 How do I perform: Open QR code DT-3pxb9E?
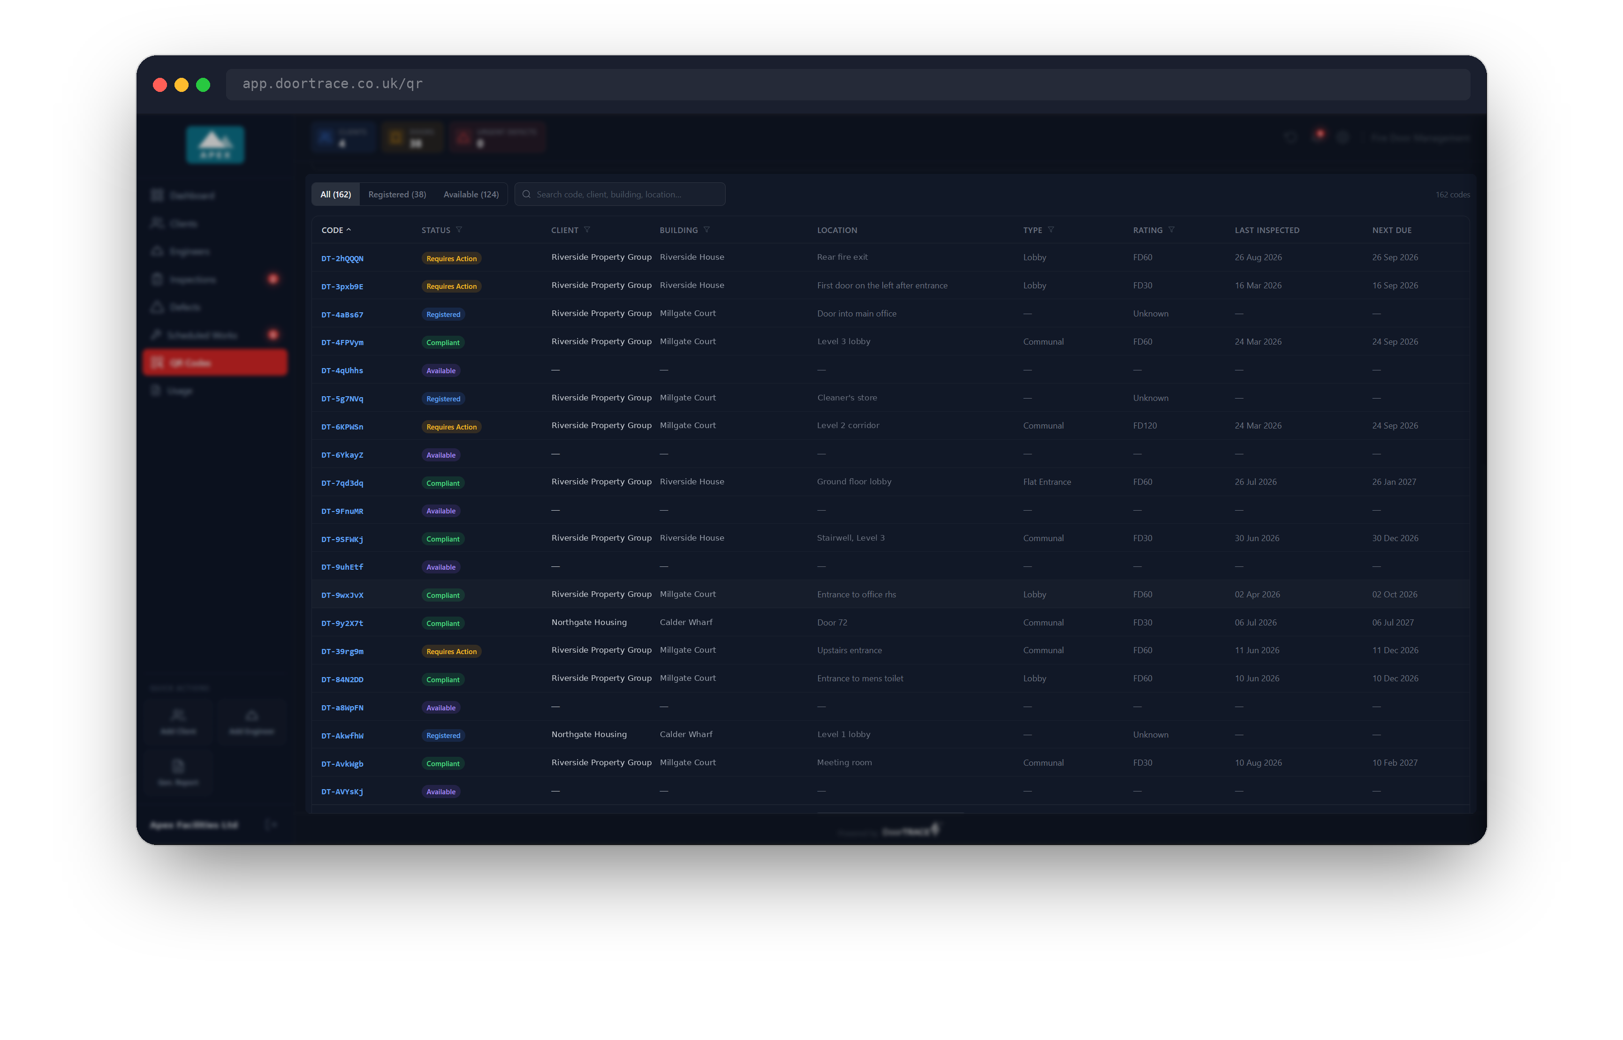click(x=342, y=286)
